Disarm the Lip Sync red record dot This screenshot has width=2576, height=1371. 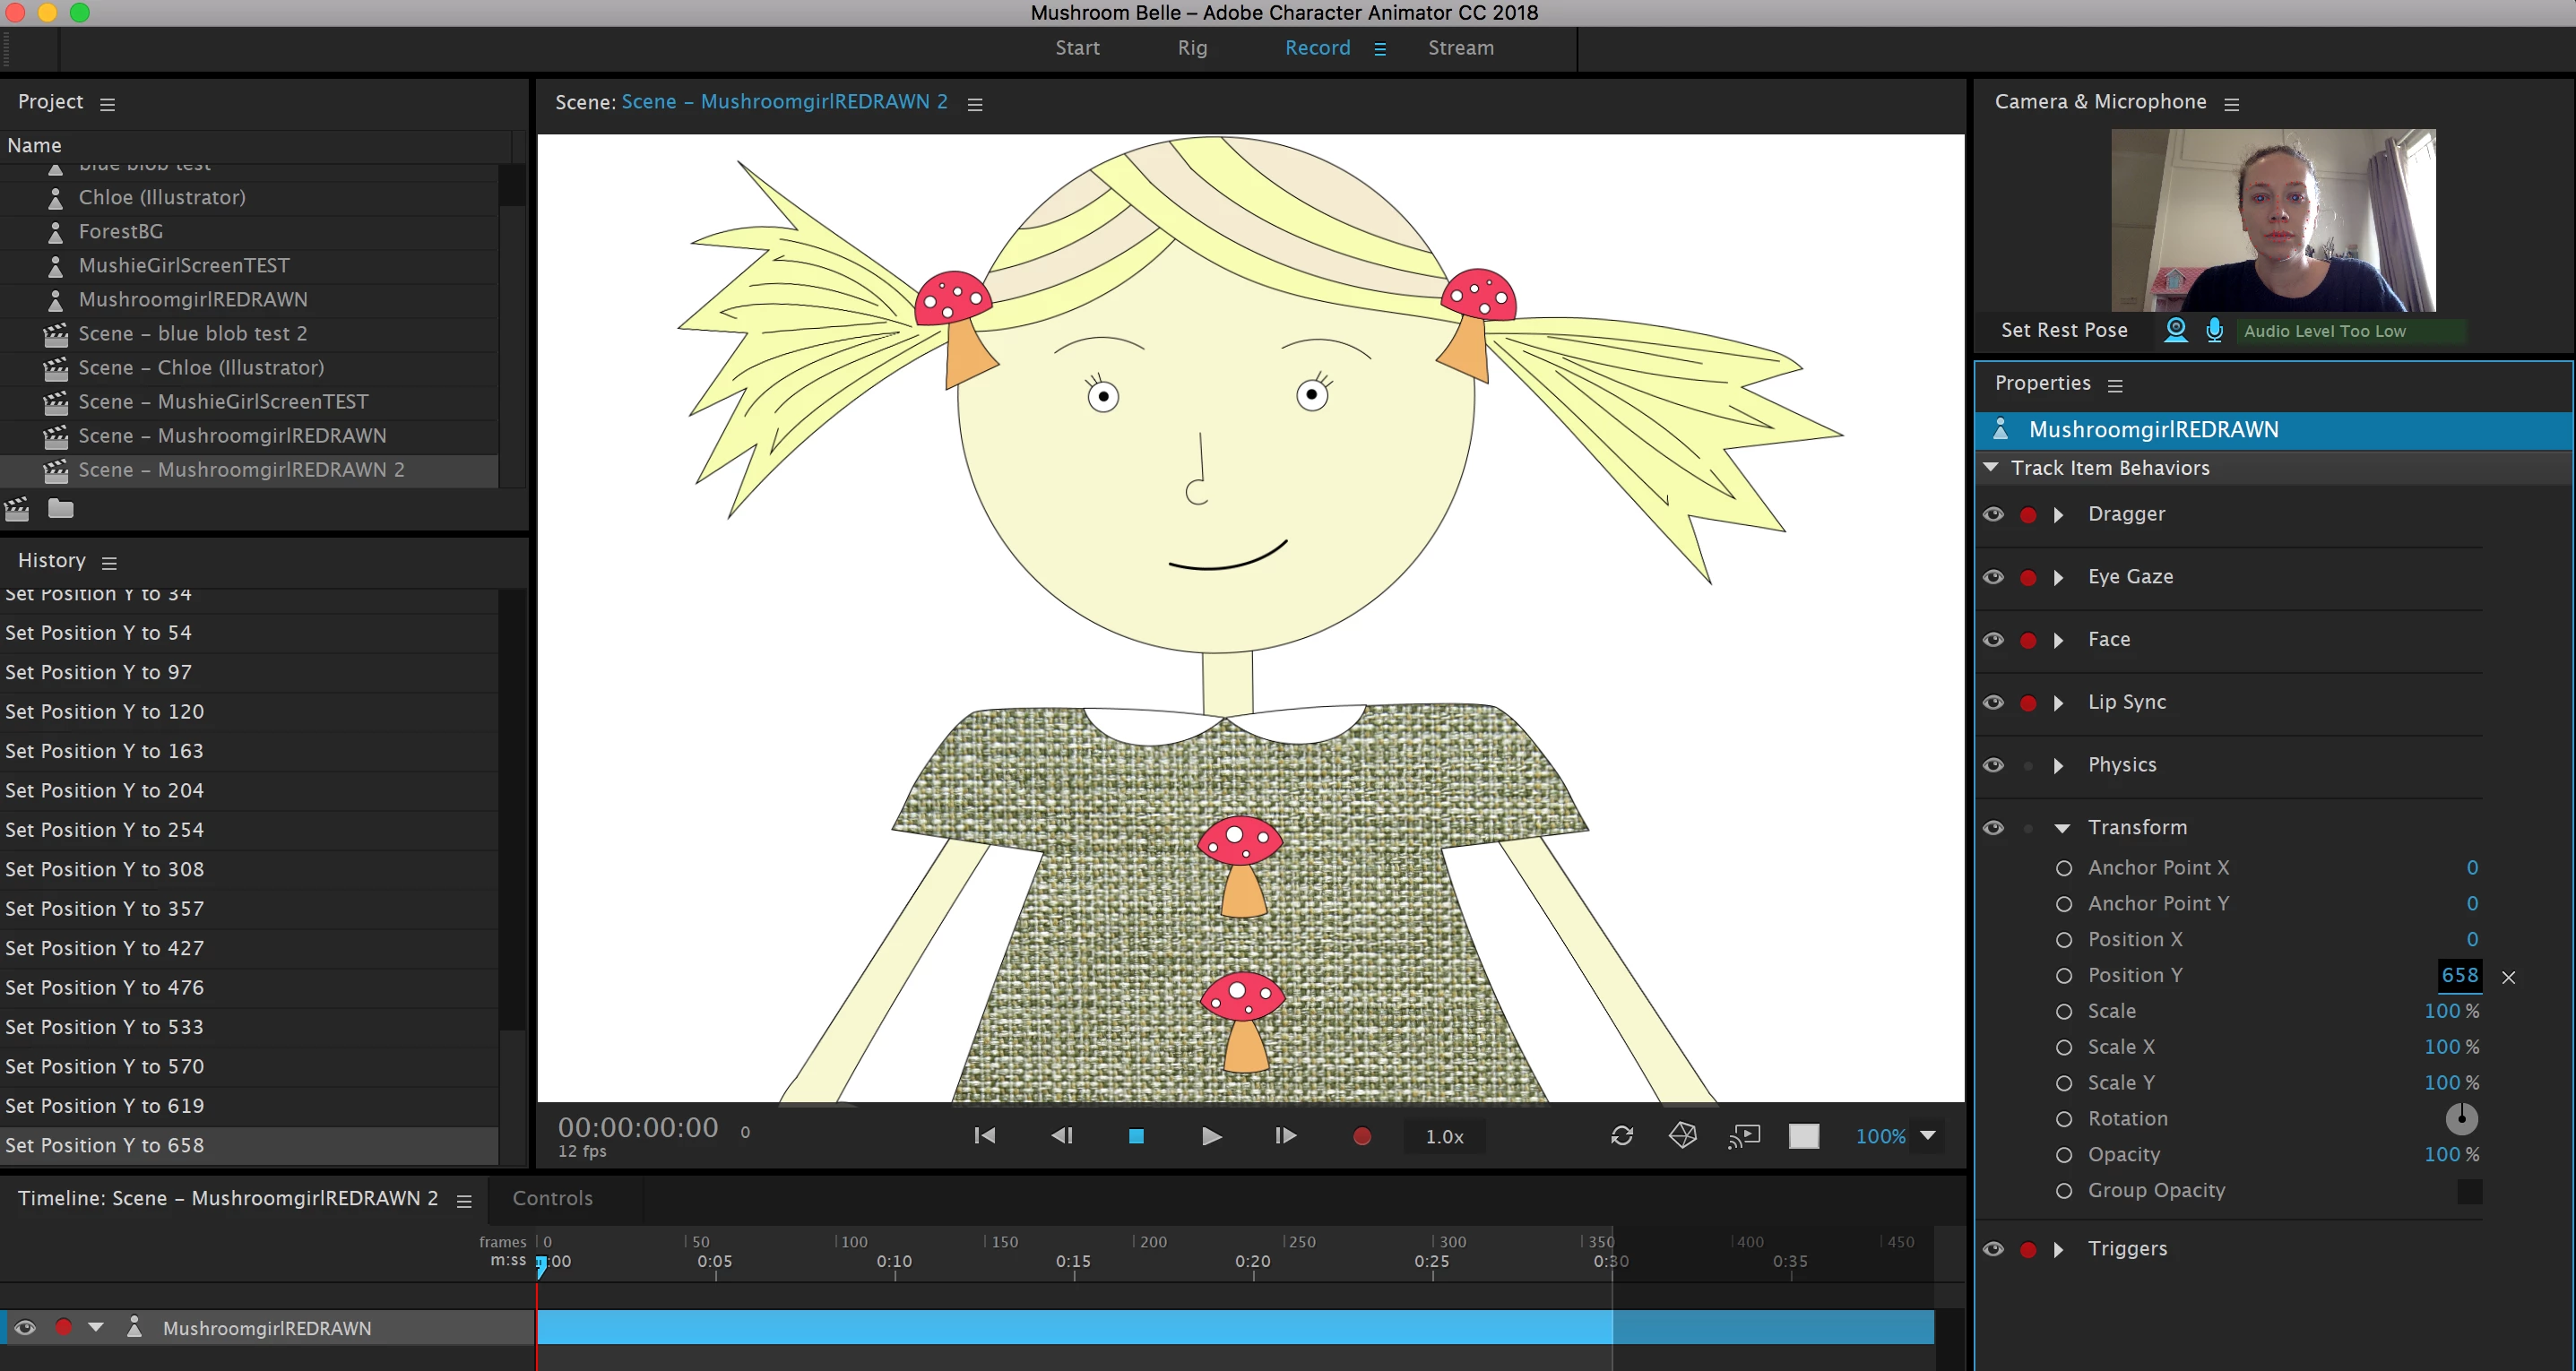[x=2028, y=703]
